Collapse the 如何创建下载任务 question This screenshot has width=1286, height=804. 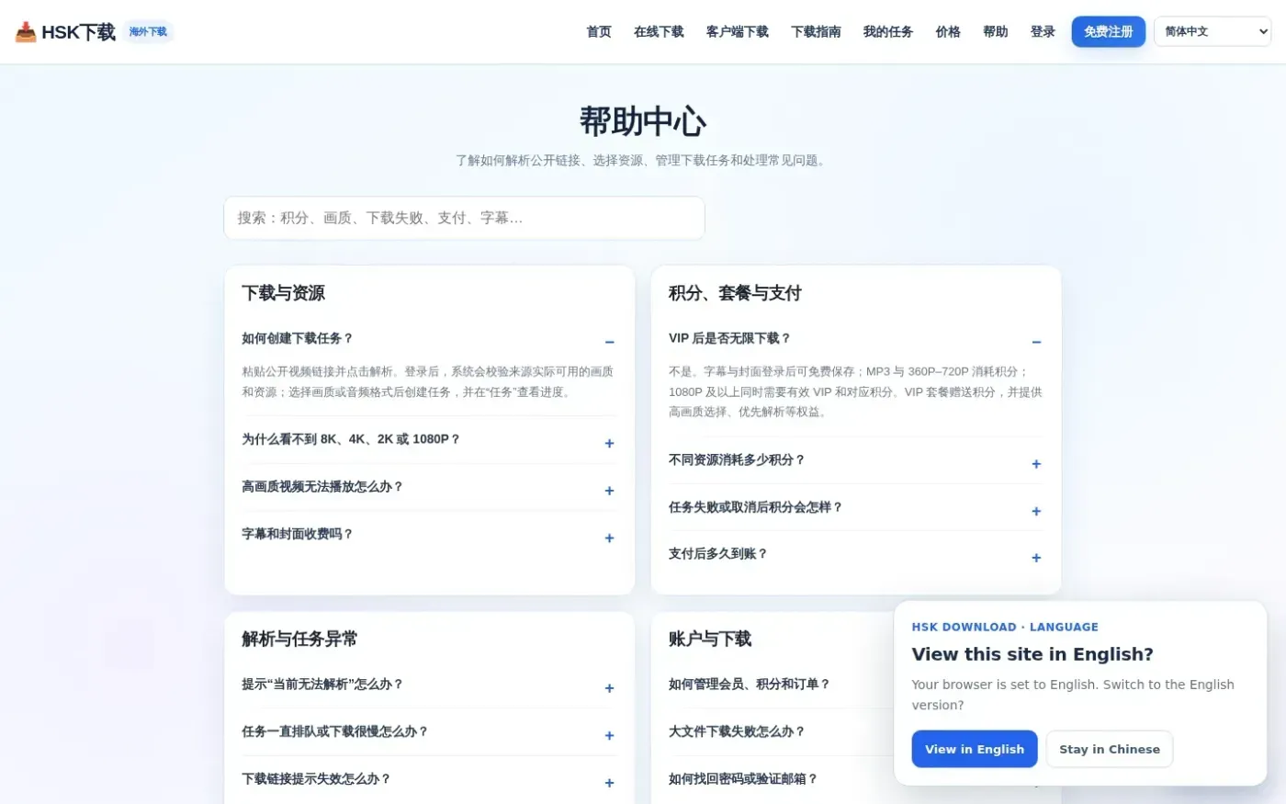pos(429,339)
